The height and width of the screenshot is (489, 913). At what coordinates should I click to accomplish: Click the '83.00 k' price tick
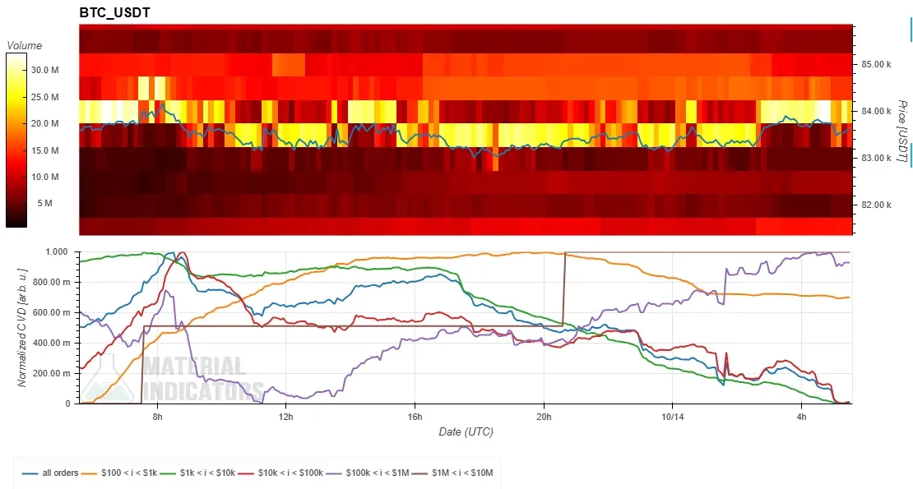876,158
